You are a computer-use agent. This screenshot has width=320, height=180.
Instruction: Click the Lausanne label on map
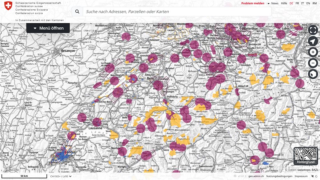coord(95,128)
